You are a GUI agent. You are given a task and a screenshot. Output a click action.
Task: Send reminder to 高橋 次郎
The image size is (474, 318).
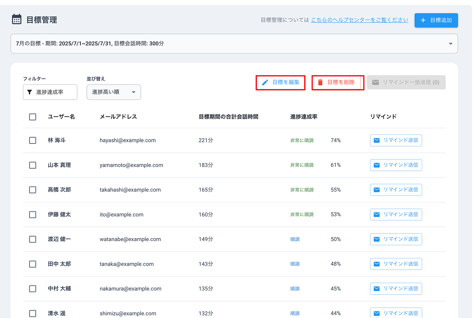(396, 190)
